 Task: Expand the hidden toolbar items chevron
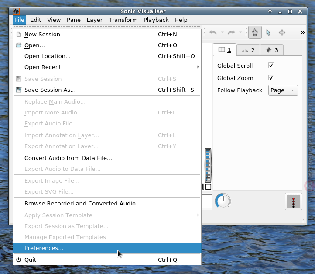pyautogui.click(x=302, y=32)
